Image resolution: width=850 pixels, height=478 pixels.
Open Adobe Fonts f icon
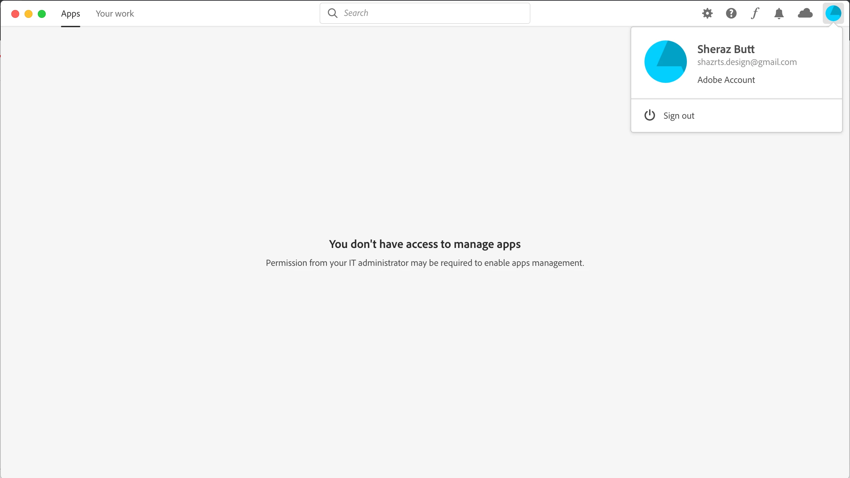(x=755, y=13)
